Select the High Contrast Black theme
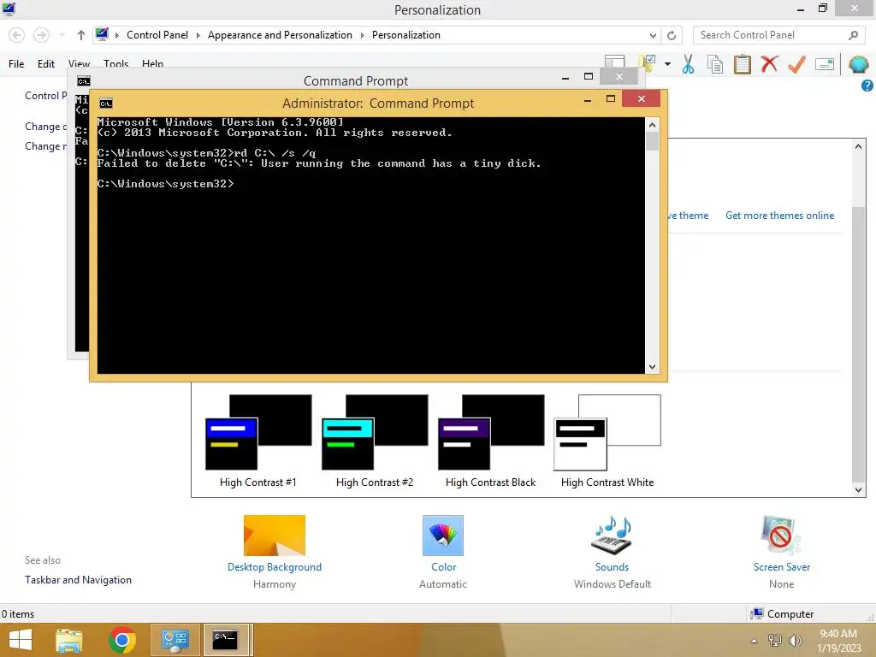 (490, 441)
